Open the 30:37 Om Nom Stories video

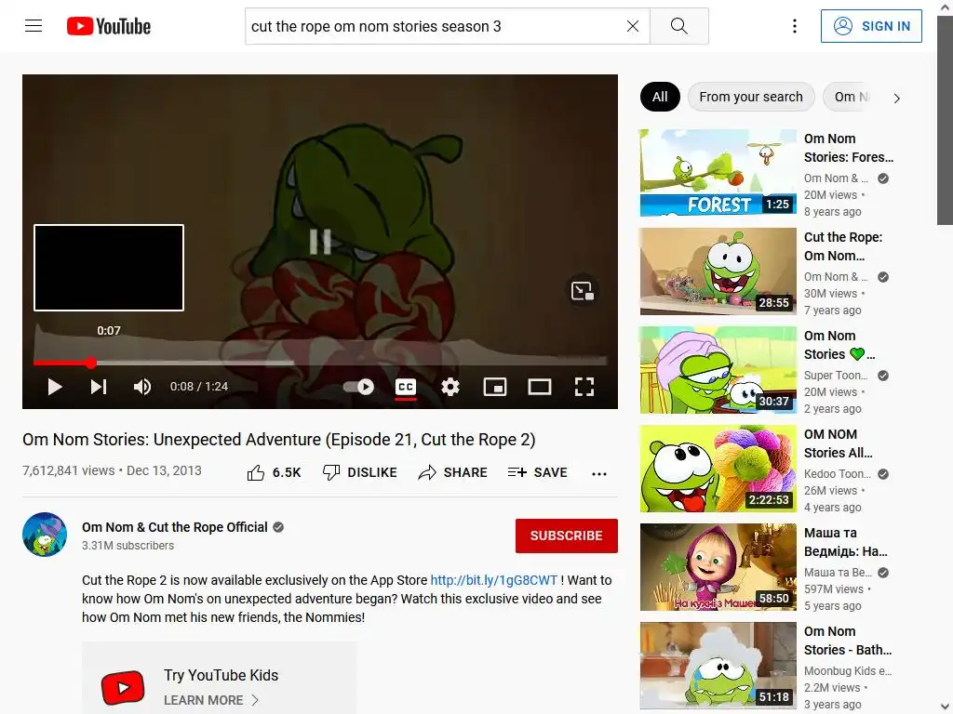tap(718, 370)
